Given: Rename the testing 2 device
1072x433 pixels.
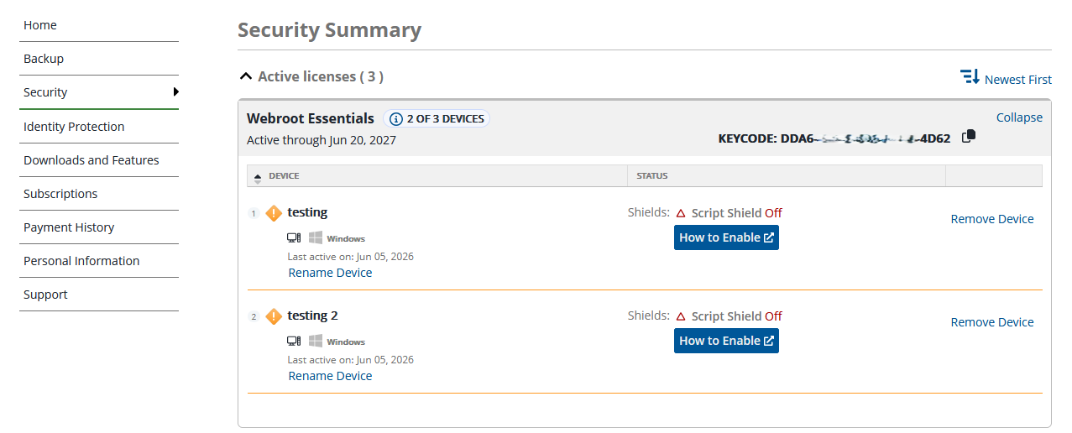Looking at the screenshot, I should click(330, 376).
